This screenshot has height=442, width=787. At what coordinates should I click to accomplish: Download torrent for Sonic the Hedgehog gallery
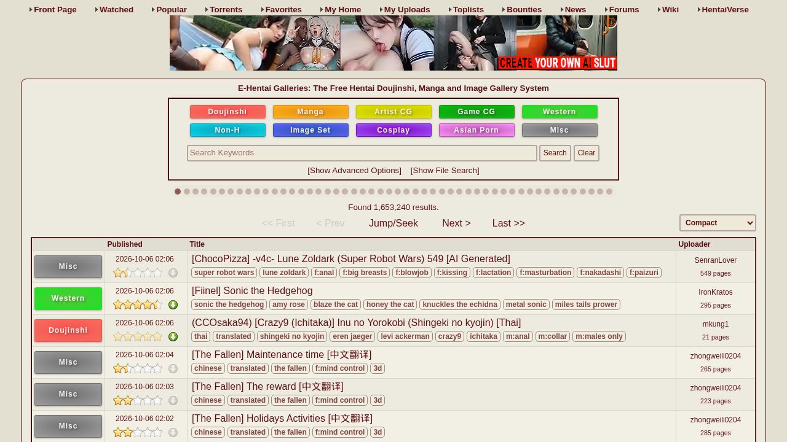pyautogui.click(x=173, y=304)
